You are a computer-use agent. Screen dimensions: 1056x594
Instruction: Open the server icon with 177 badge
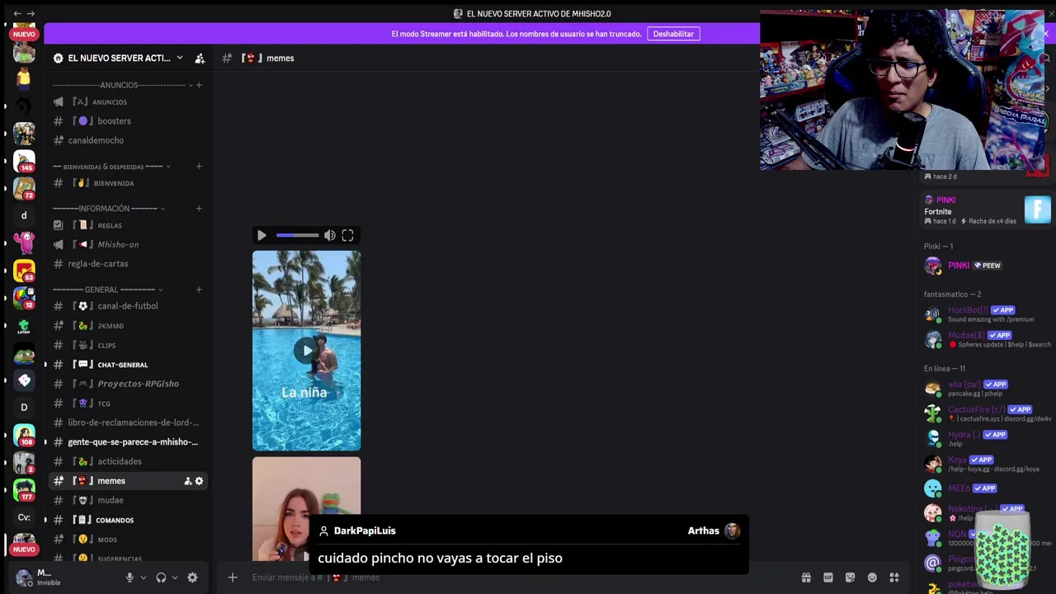click(24, 490)
